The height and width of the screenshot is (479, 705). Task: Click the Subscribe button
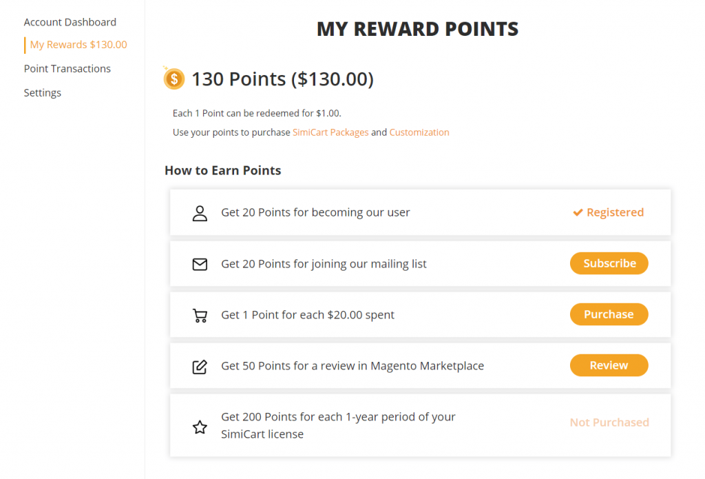pyautogui.click(x=609, y=263)
